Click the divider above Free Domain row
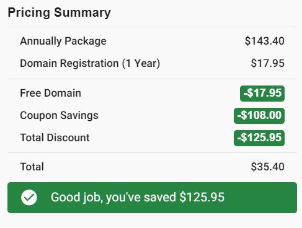302x228 pixels. (x=152, y=79)
